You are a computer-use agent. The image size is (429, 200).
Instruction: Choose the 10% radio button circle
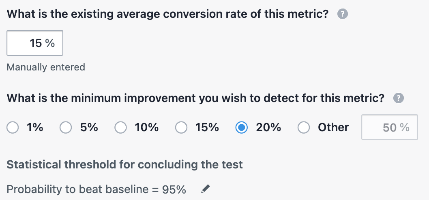(x=120, y=128)
